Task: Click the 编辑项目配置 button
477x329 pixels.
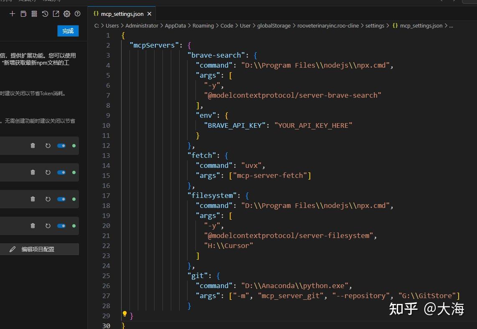Action: coord(38,249)
